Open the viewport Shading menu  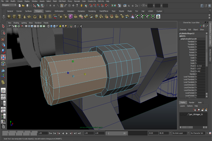pos(16,23)
